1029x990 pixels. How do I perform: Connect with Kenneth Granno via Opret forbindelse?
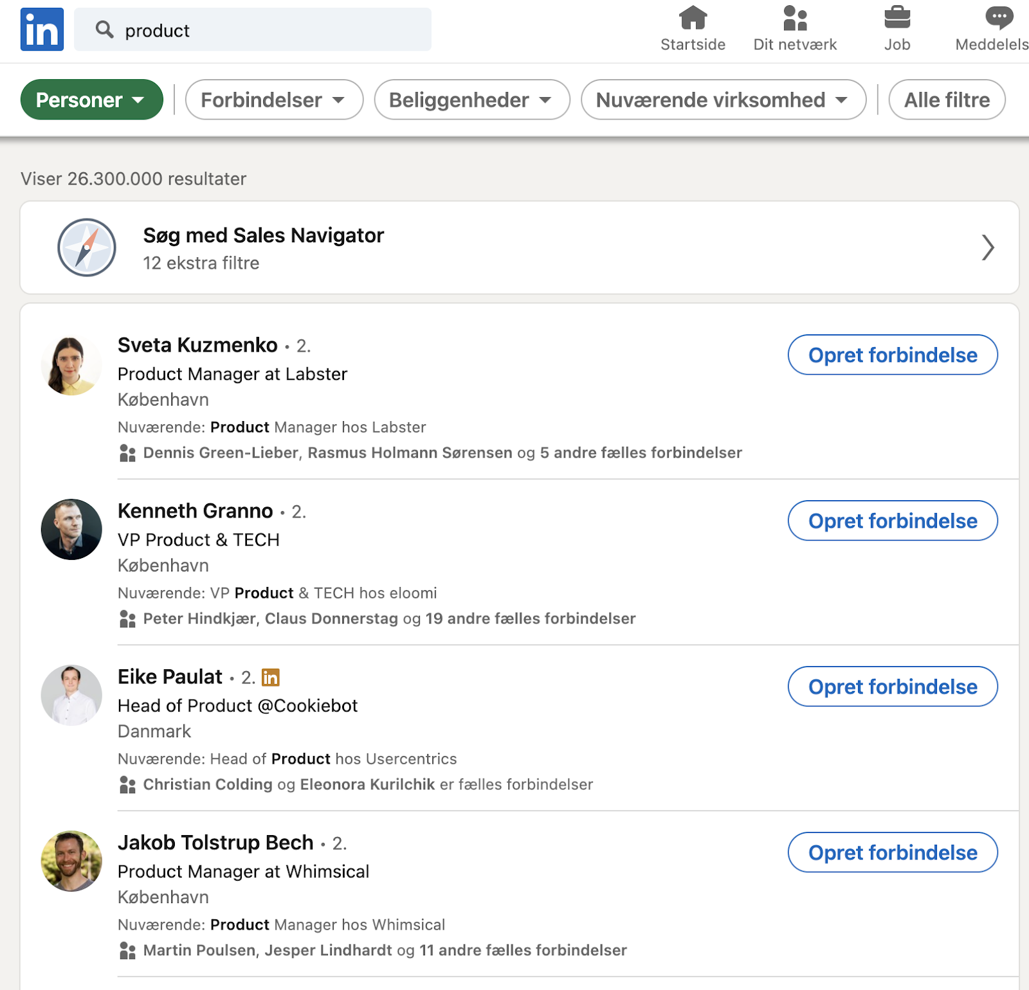[893, 521]
